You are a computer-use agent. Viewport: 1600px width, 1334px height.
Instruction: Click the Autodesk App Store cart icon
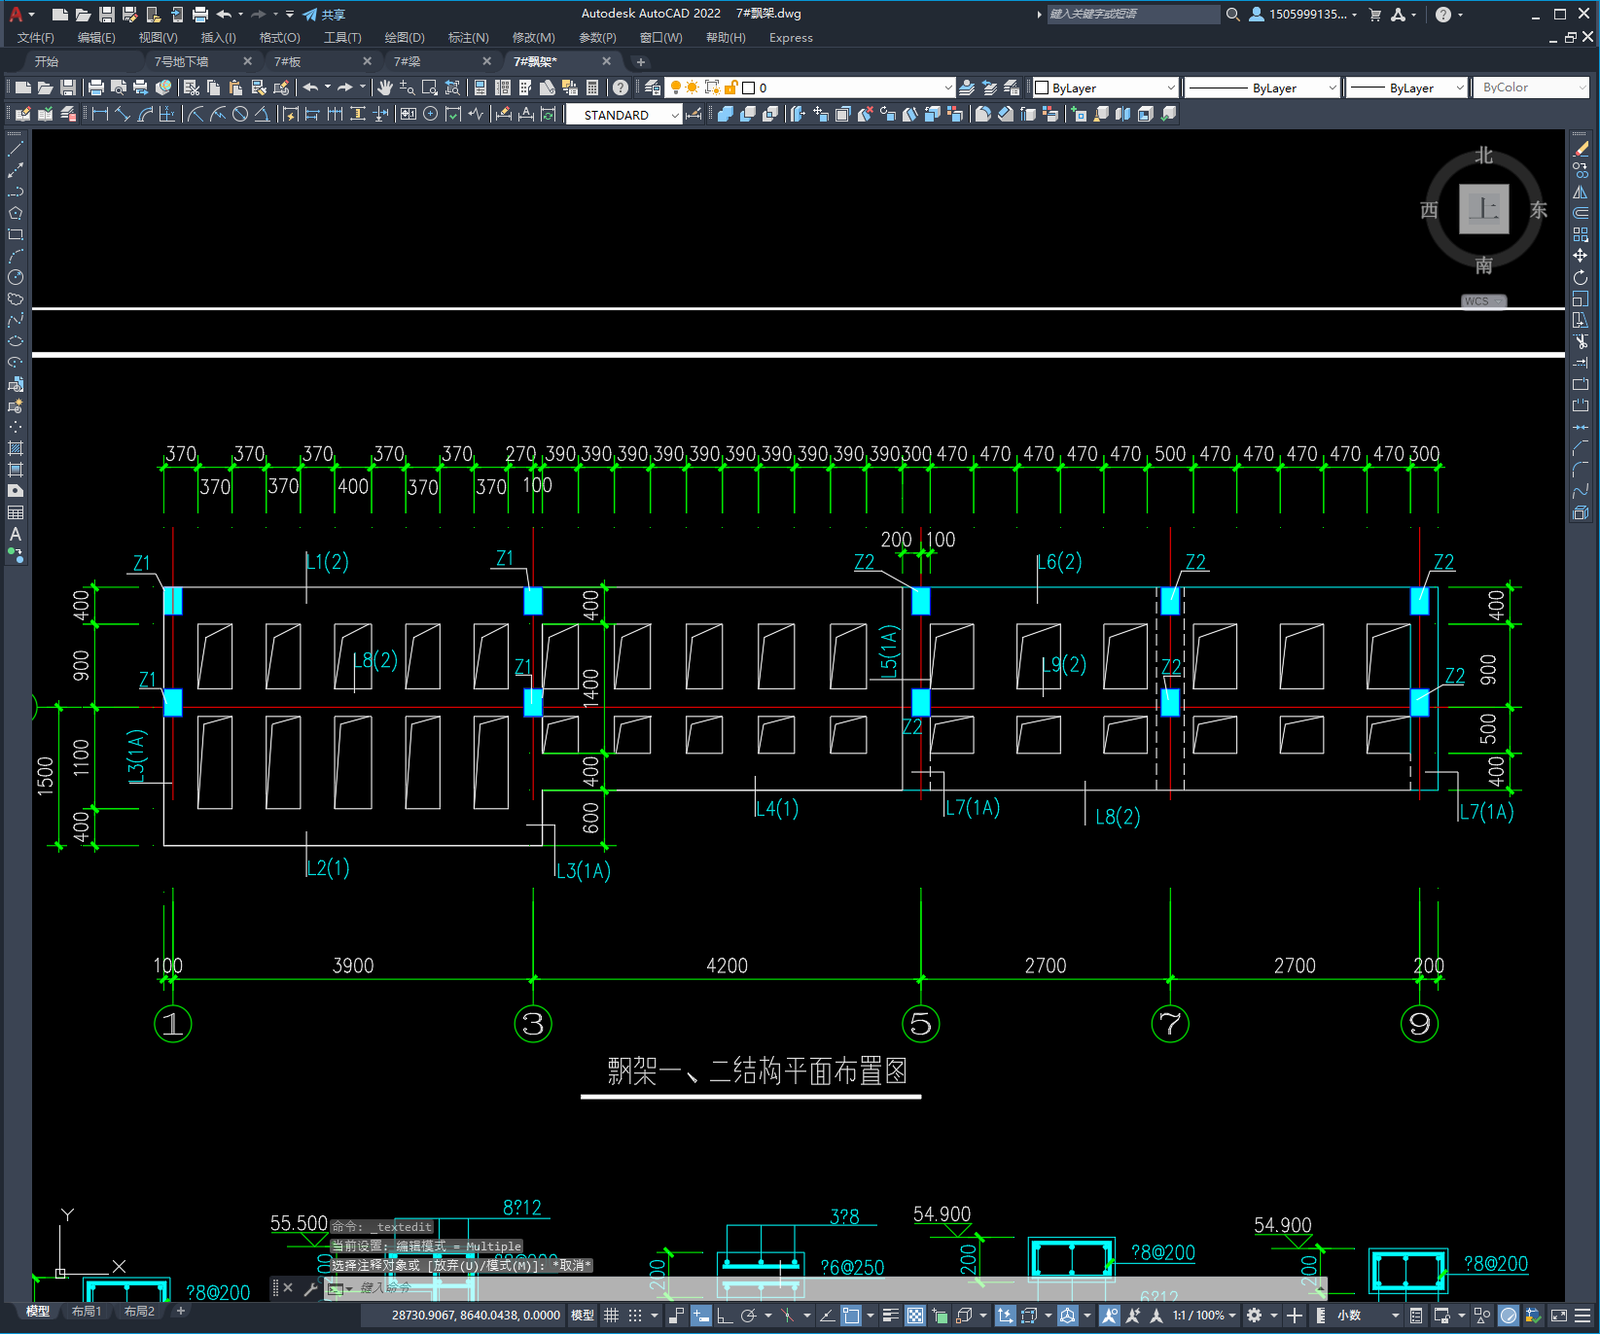pos(1375,14)
